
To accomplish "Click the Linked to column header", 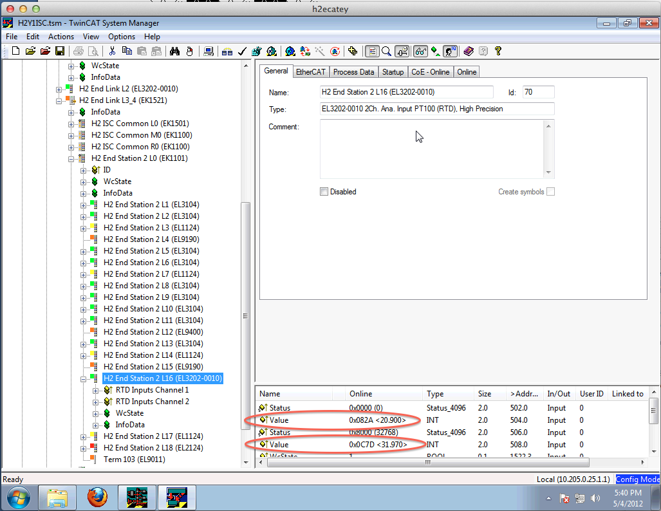I will point(628,394).
